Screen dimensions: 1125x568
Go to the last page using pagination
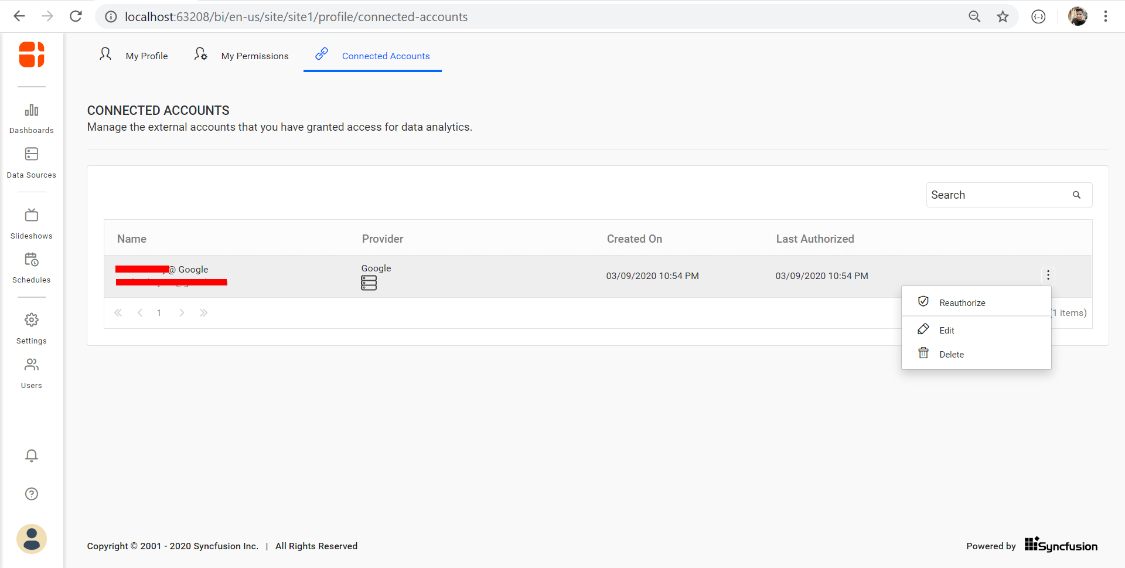tap(204, 312)
